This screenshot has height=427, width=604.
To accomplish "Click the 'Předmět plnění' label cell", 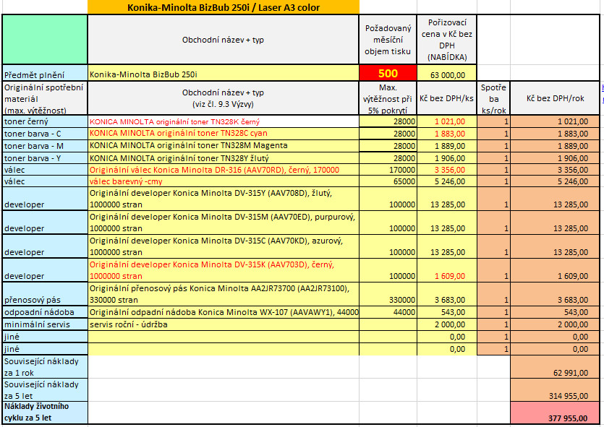I will pyautogui.click(x=45, y=73).
